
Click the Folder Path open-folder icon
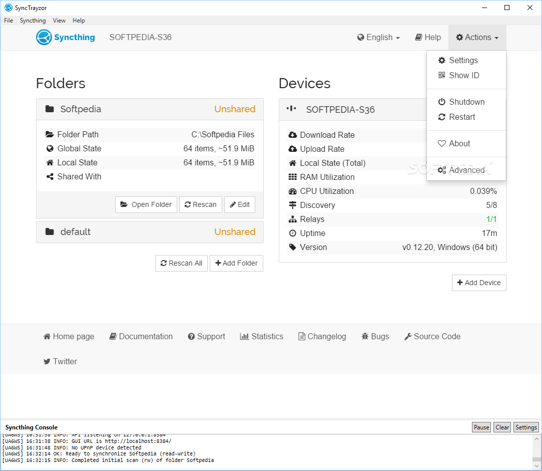(50, 134)
